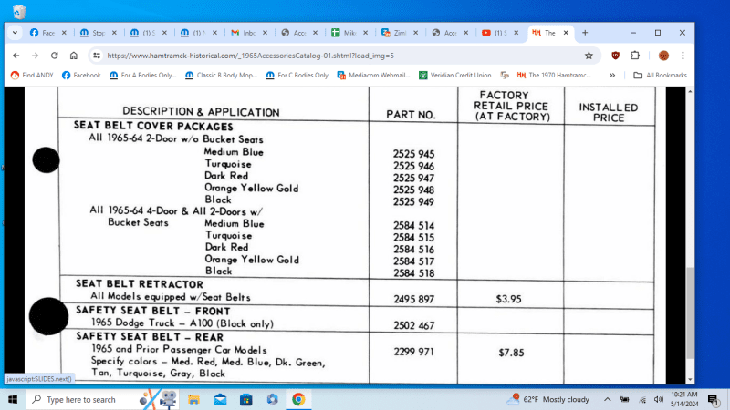Open Microsoft Store from the taskbar
The height and width of the screenshot is (410, 730).
pos(246,399)
